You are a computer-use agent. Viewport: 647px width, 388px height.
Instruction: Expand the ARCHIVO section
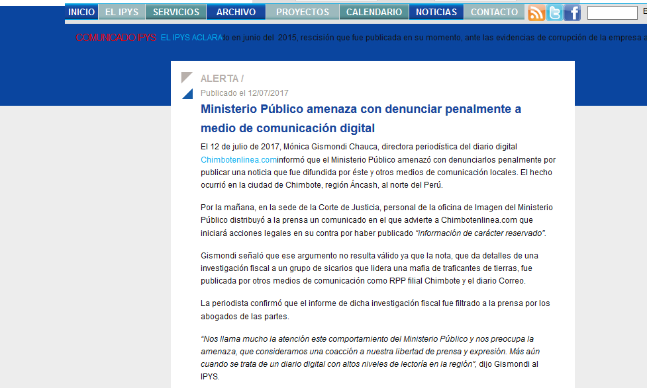click(236, 11)
